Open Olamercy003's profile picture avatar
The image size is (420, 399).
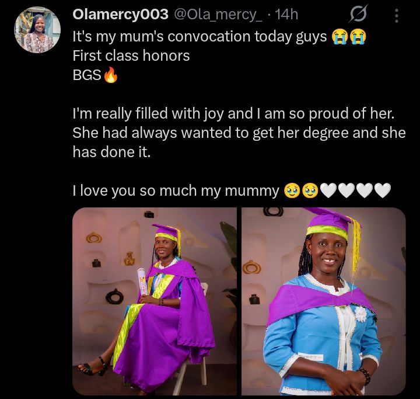pos(37,30)
